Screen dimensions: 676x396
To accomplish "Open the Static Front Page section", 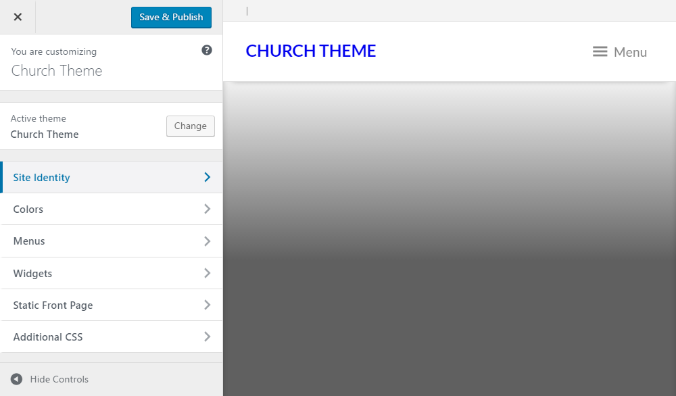I will pyautogui.click(x=112, y=305).
